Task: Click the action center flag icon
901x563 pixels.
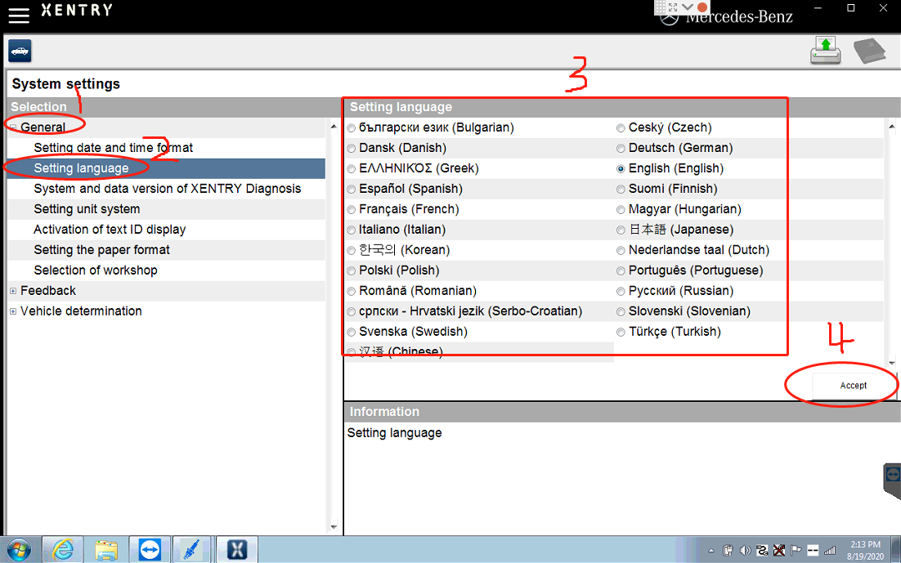Action: pyautogui.click(x=796, y=551)
